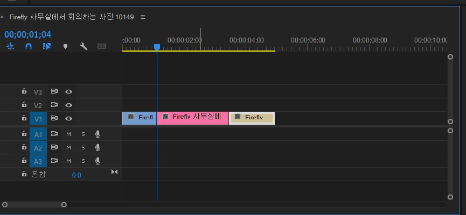Mute track A1
This screenshot has height=215, width=466.
tap(68, 134)
